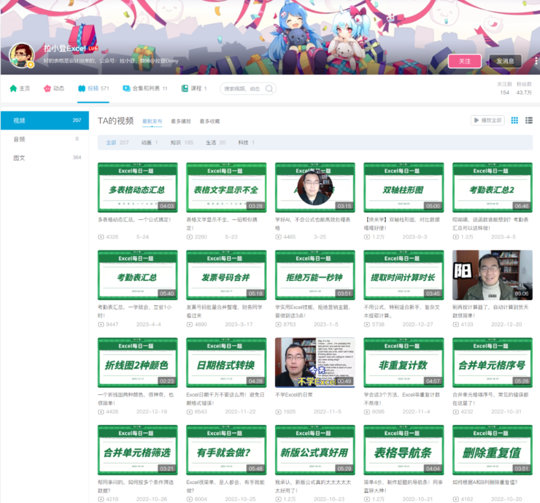This screenshot has height=503, width=540.
Task: Click the search magnifier icon
Action: point(269,89)
